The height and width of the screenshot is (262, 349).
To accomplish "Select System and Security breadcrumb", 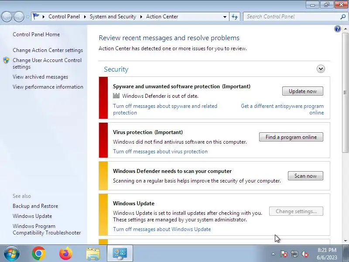I will 113,17.
